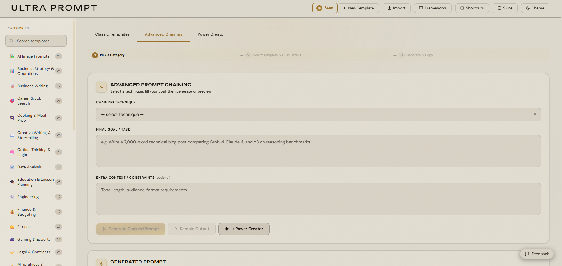
Task: Click the 21 count badge for Career & Job Search
Action: [59, 101]
